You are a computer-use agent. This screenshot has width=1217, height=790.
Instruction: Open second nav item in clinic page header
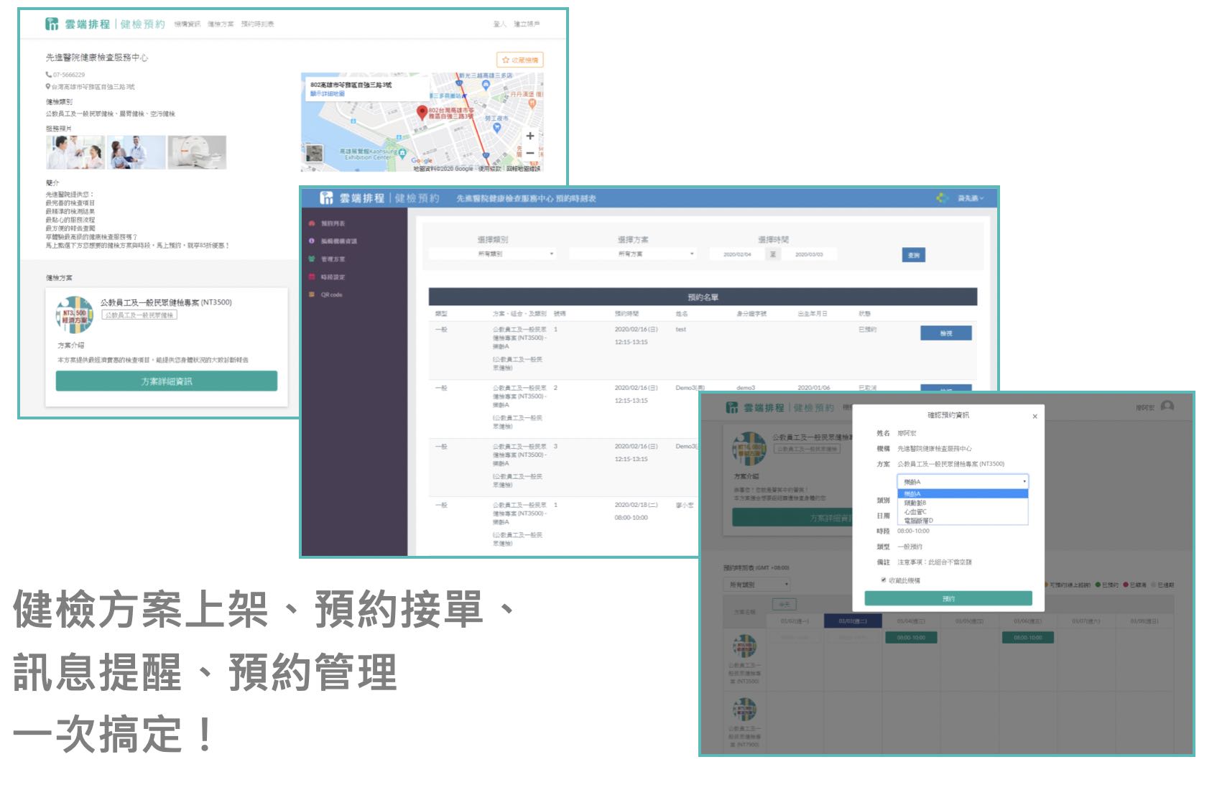(221, 24)
